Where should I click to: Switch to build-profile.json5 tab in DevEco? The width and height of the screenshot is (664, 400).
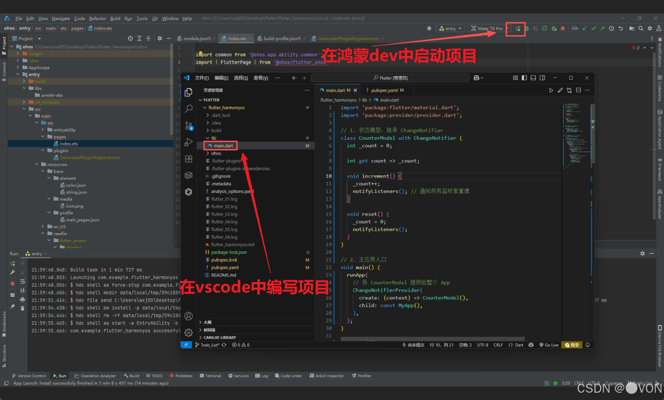tap(281, 39)
